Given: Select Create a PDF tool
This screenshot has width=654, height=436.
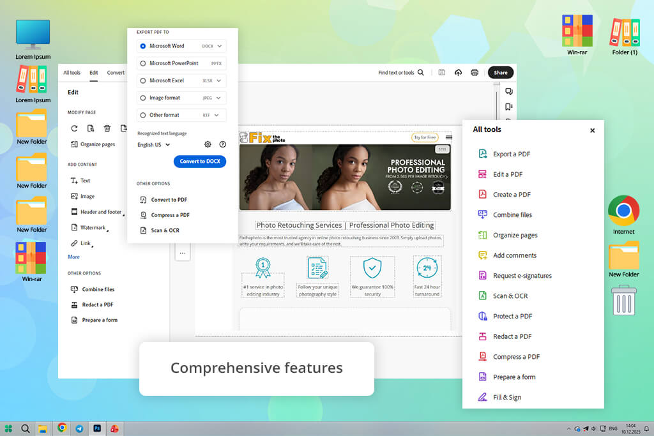Looking at the screenshot, I should pos(505,195).
